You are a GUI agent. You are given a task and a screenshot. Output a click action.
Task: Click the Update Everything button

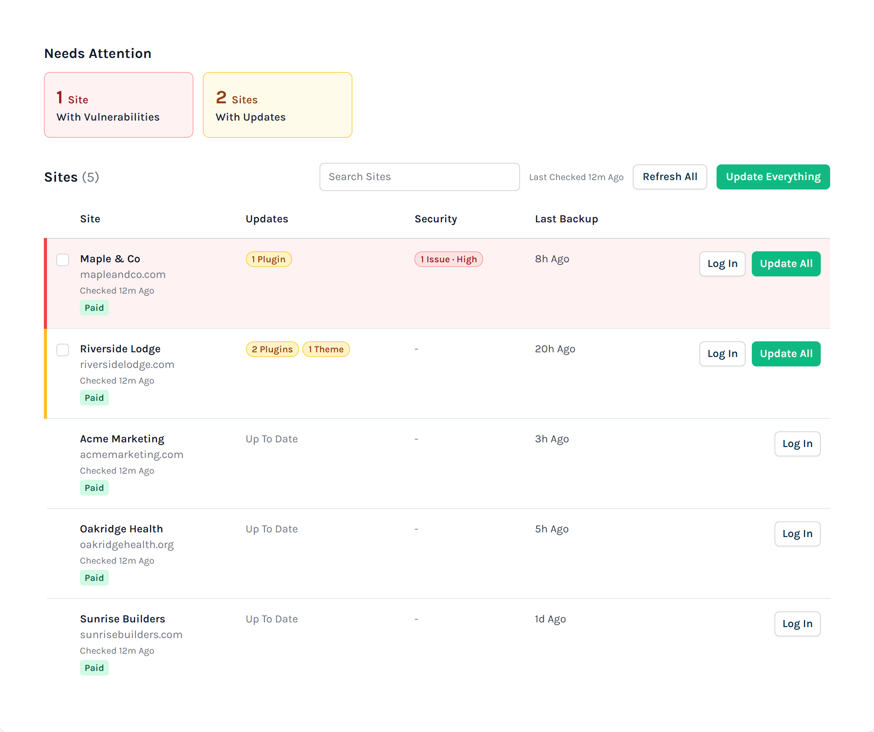point(773,177)
